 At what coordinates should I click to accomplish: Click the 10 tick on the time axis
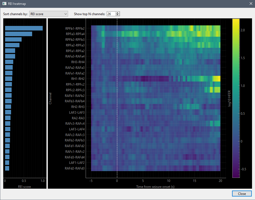point(169,181)
